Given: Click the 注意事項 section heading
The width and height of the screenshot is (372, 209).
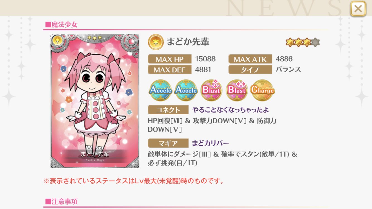Looking at the screenshot, I should [61, 201].
